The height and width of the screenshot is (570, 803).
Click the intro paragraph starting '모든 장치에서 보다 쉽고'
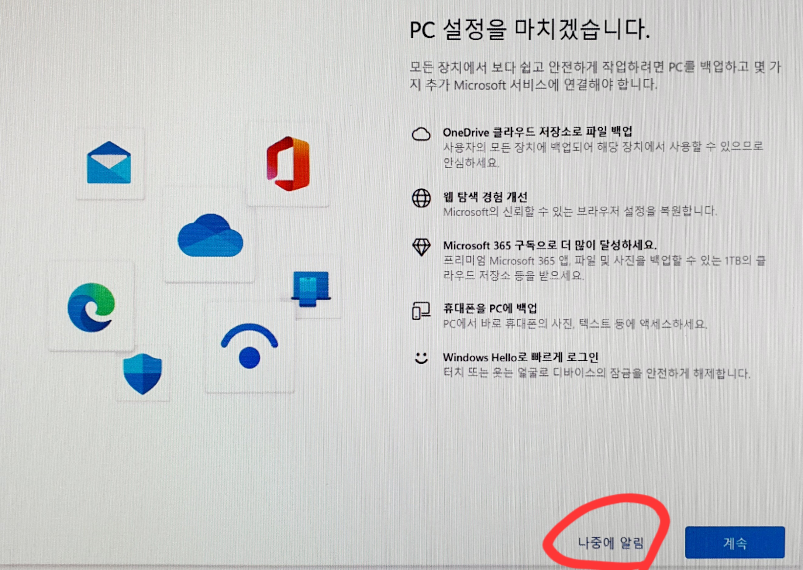click(595, 75)
